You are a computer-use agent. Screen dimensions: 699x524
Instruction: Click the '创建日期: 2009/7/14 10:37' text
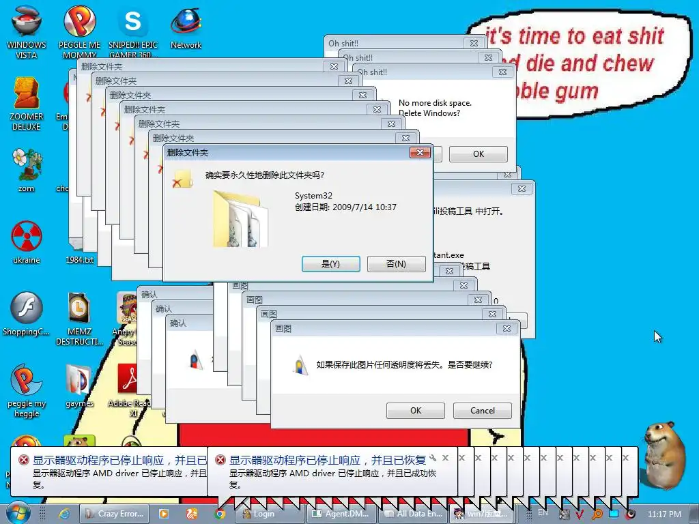(345, 207)
